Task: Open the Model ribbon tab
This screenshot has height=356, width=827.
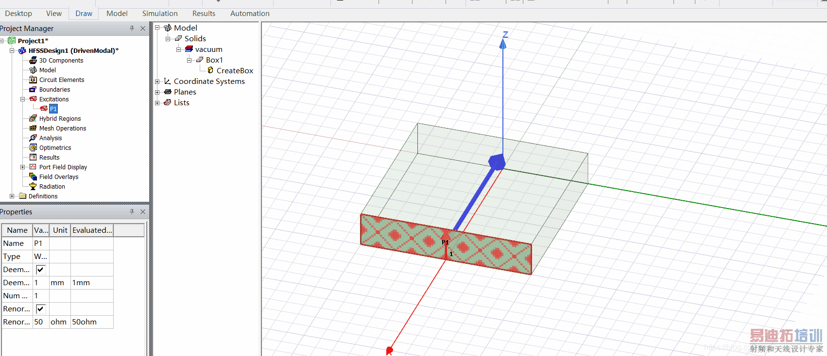Action: 117,14
